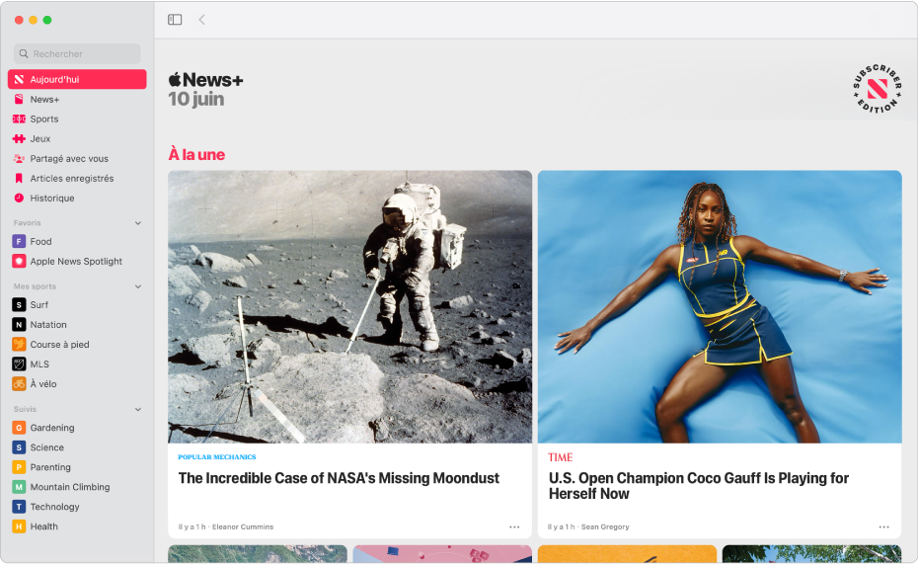Click the TIME source label

point(561,457)
